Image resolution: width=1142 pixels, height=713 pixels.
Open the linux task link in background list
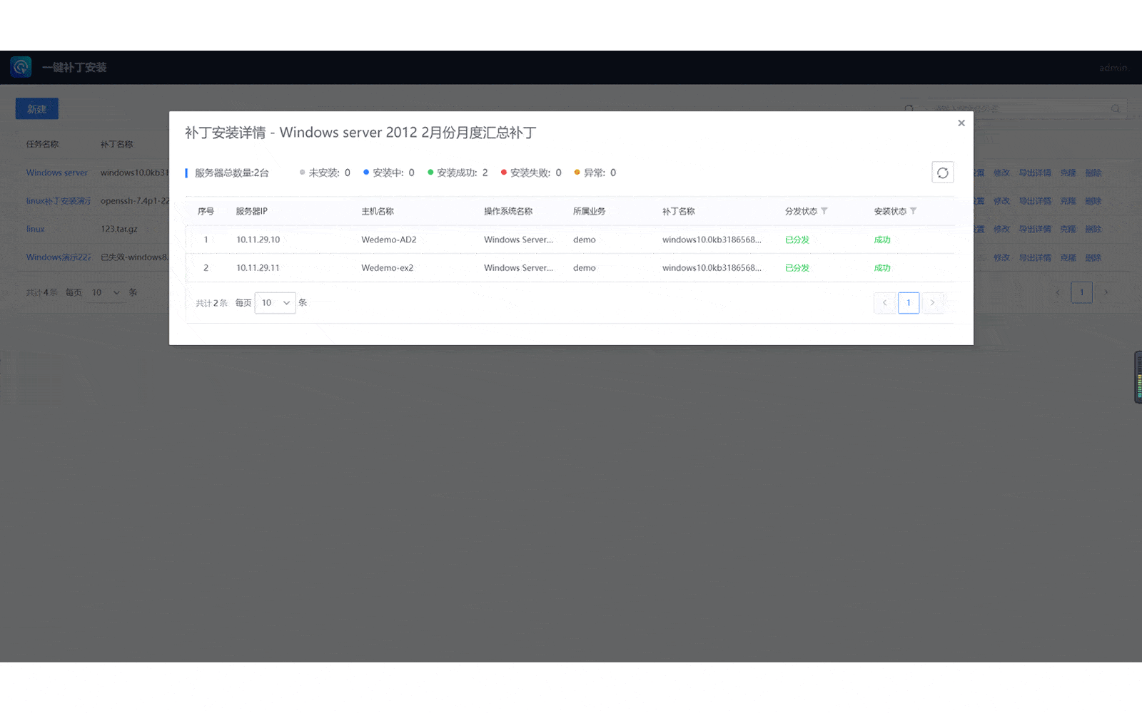coord(36,229)
